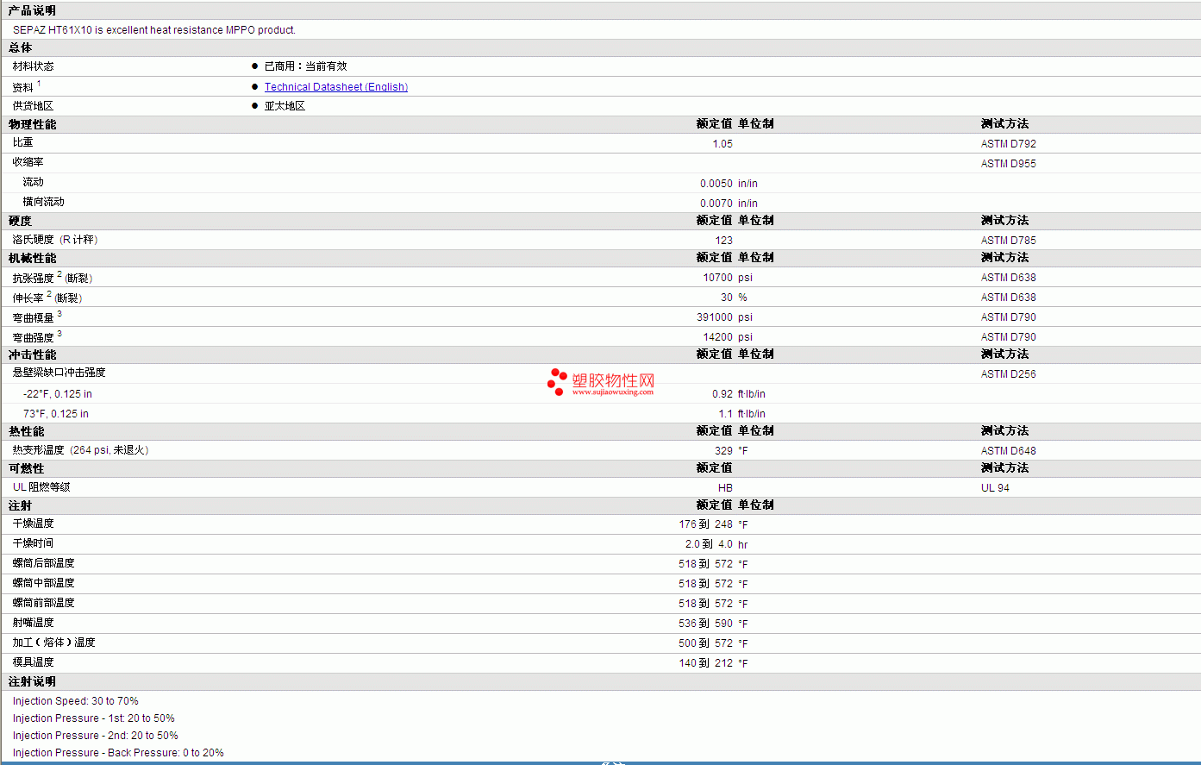Select the 干燥温度 row label
The height and width of the screenshot is (765, 1201).
(33, 524)
